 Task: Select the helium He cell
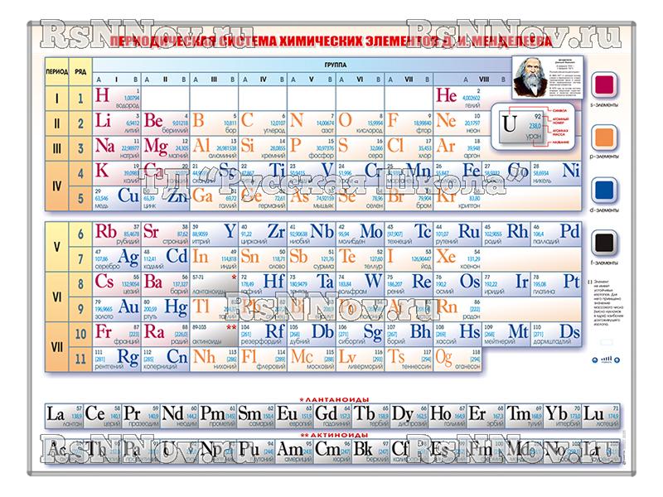tap(458, 98)
